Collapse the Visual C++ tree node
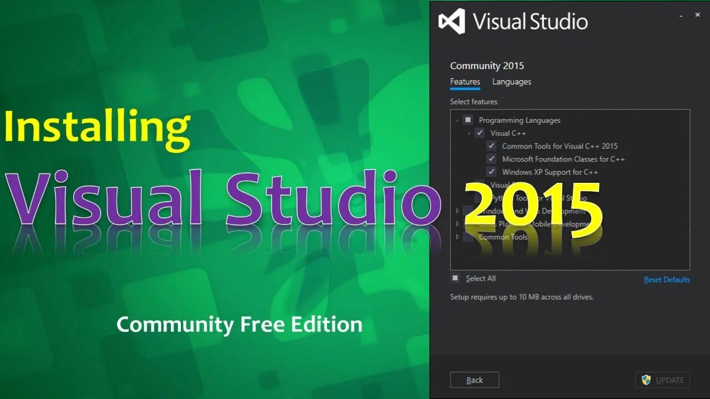Viewport: 710px width, 399px height. tap(469, 134)
